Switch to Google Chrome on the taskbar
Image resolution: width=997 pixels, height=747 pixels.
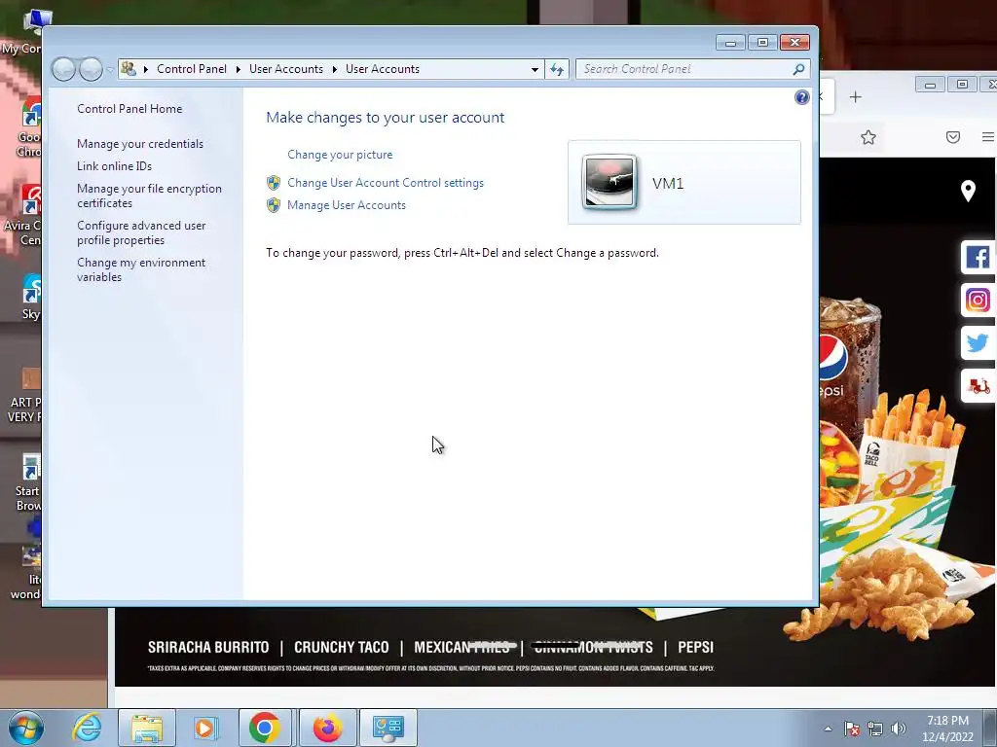pos(265,728)
